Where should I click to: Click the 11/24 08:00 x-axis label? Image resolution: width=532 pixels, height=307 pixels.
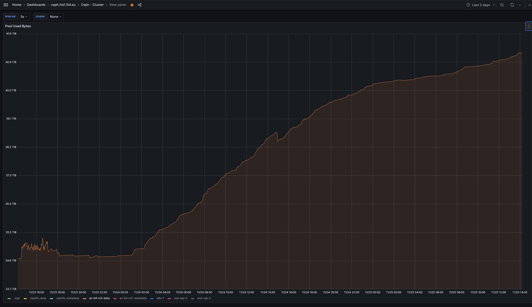(204, 292)
